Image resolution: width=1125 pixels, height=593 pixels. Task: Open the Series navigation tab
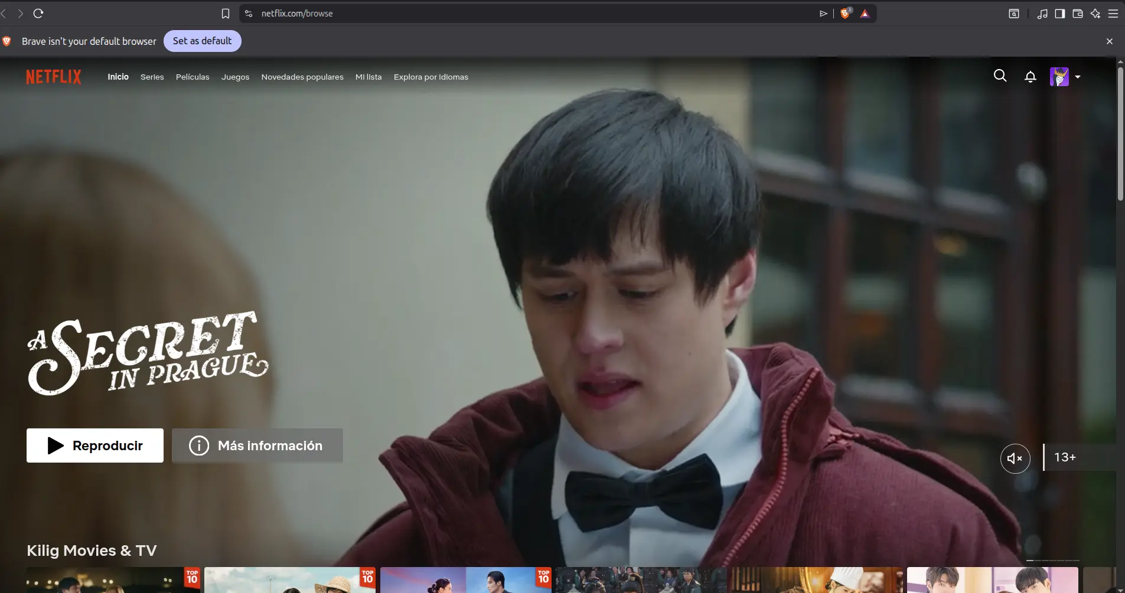pos(152,77)
